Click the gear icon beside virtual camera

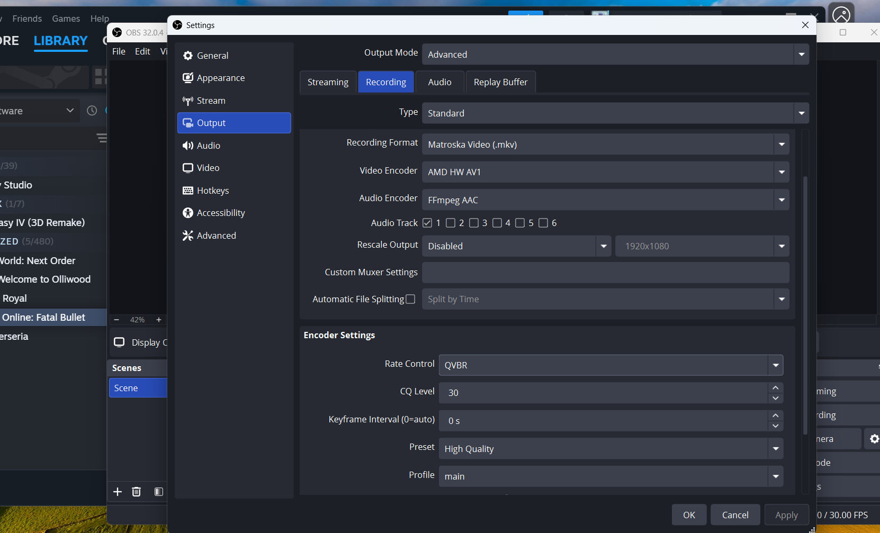click(x=874, y=439)
